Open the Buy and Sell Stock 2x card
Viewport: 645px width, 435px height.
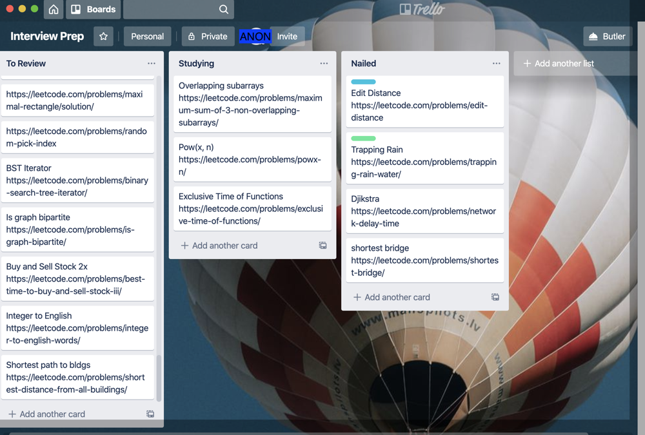click(x=78, y=279)
